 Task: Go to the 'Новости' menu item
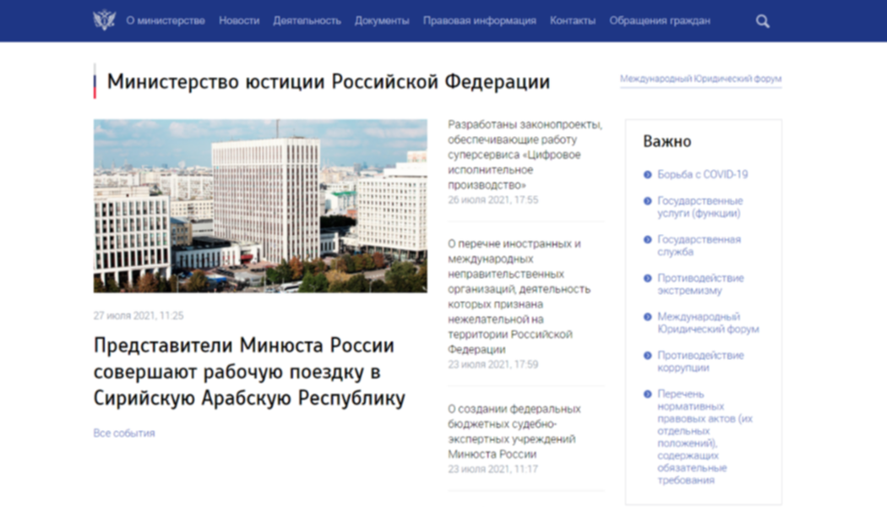tap(239, 21)
